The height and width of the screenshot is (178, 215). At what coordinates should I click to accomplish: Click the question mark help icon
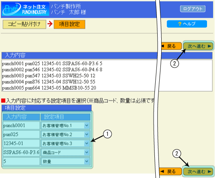point(180,24)
